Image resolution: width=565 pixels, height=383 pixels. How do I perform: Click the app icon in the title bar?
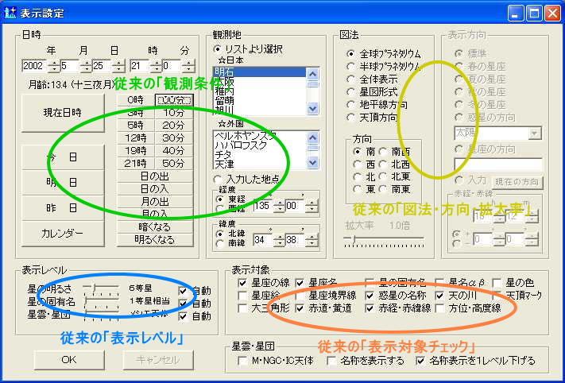(x=11, y=13)
